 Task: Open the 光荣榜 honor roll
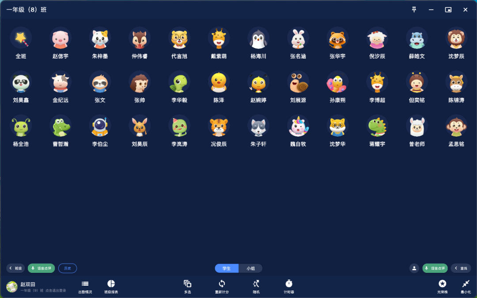click(x=442, y=286)
